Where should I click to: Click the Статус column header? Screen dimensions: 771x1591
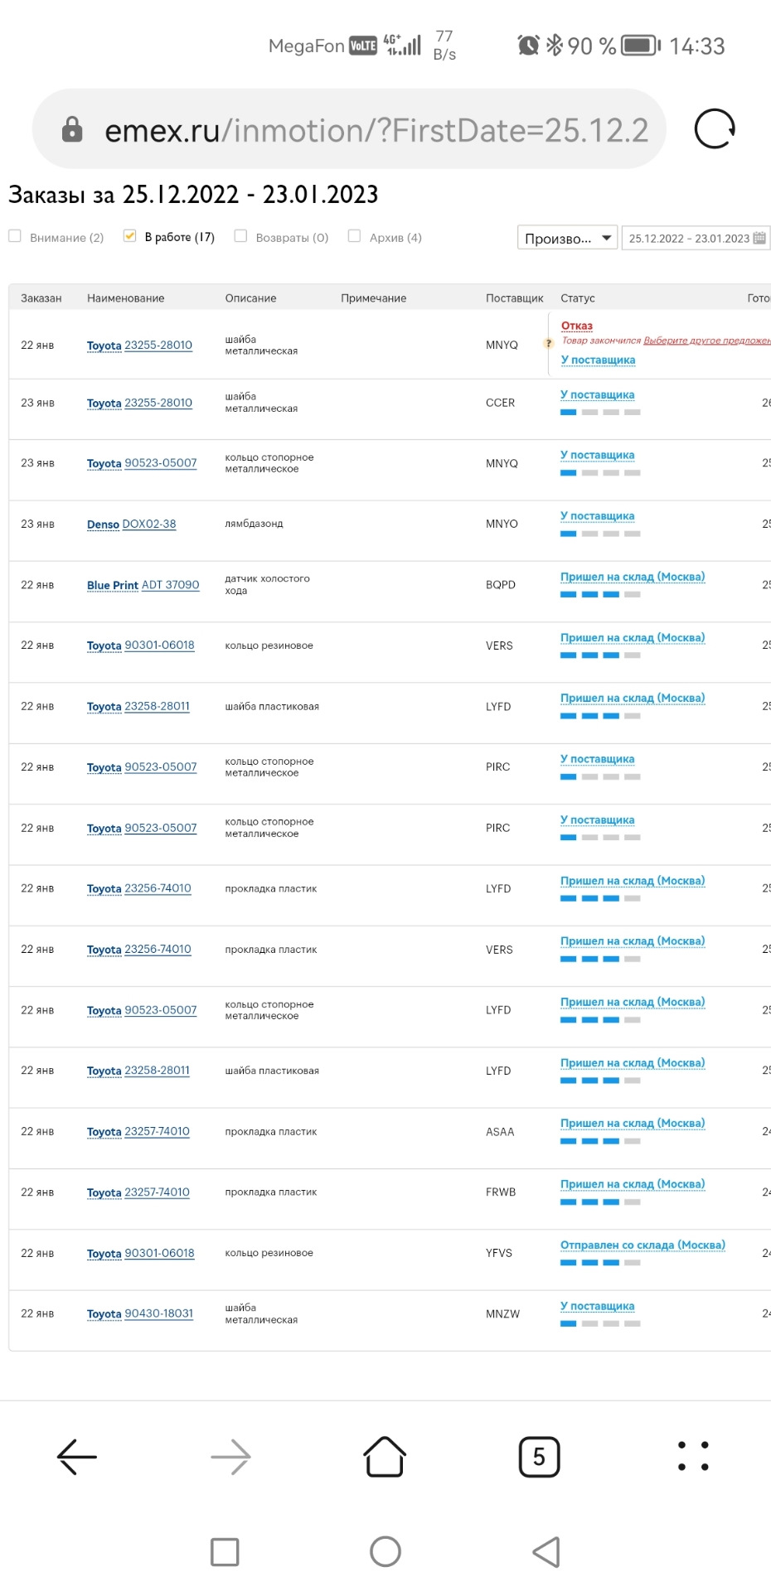[x=578, y=298]
